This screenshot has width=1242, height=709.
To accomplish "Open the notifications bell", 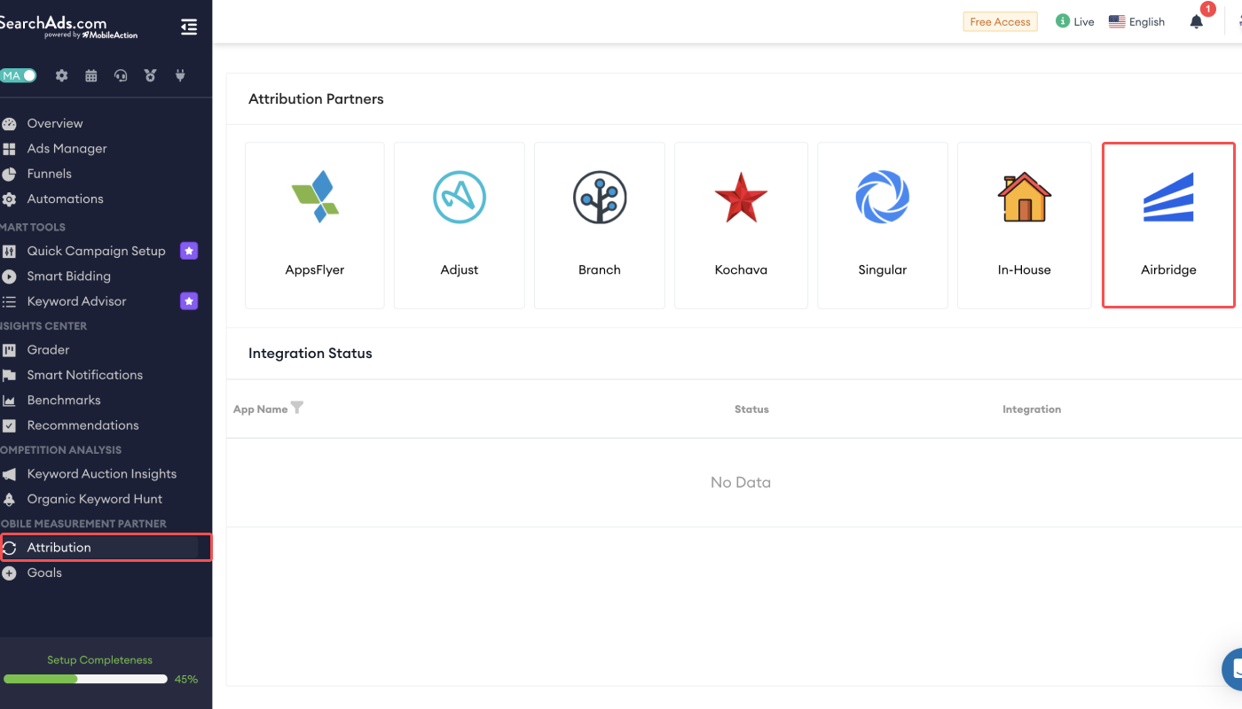I will point(1197,22).
